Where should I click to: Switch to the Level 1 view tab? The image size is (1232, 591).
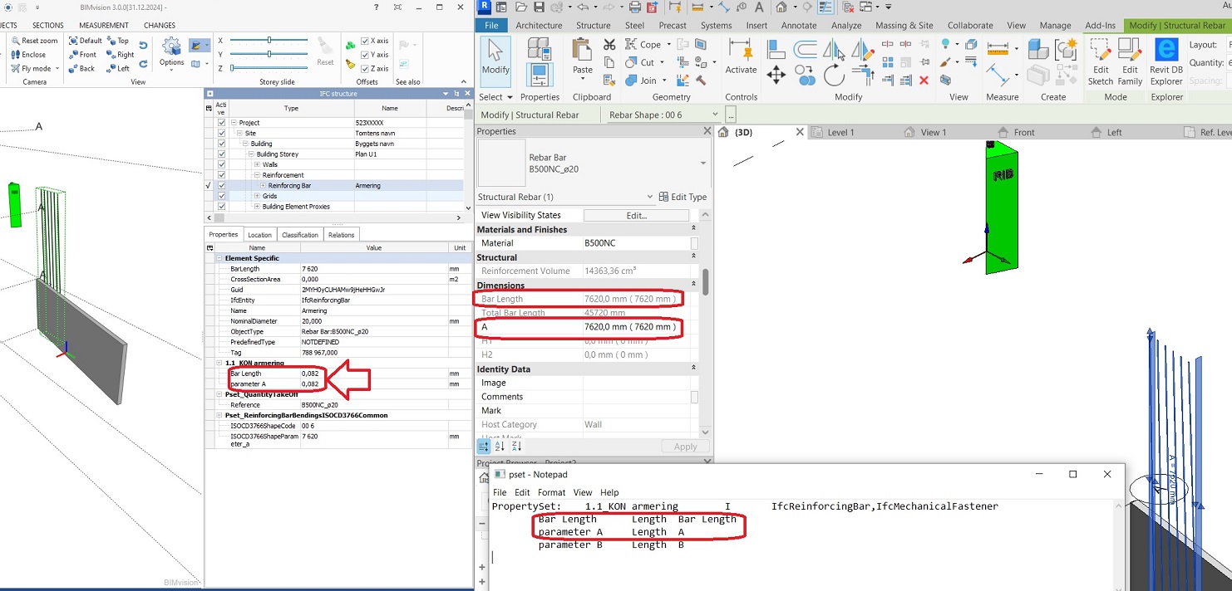[x=840, y=132]
